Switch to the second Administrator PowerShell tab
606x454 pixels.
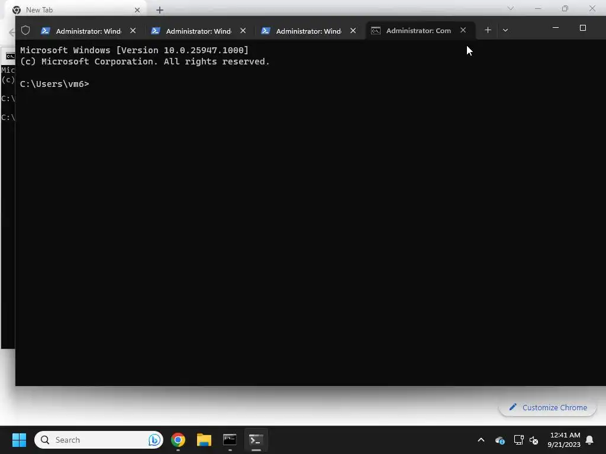tap(199, 31)
